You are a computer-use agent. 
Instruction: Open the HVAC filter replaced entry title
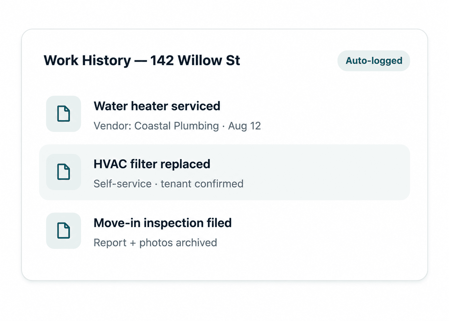tap(152, 164)
